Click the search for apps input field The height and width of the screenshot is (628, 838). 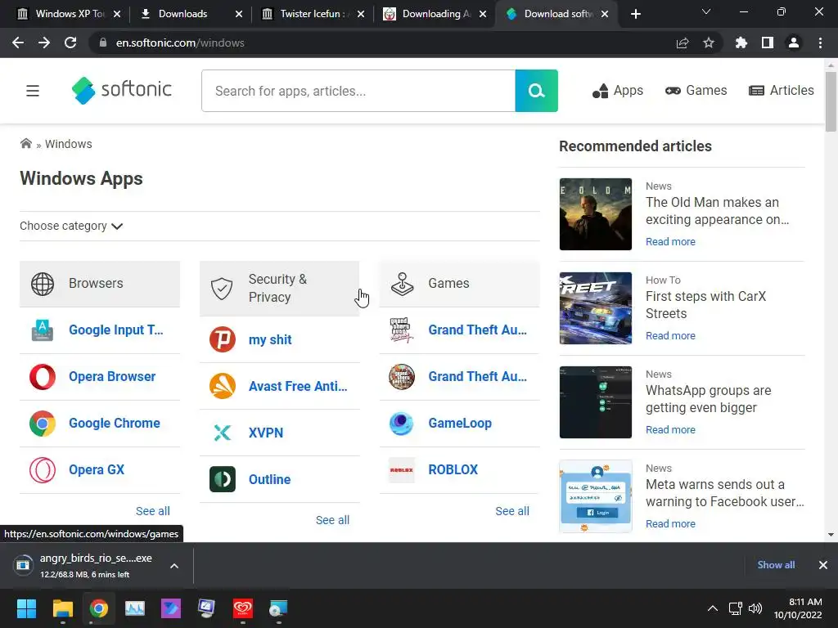(x=358, y=91)
